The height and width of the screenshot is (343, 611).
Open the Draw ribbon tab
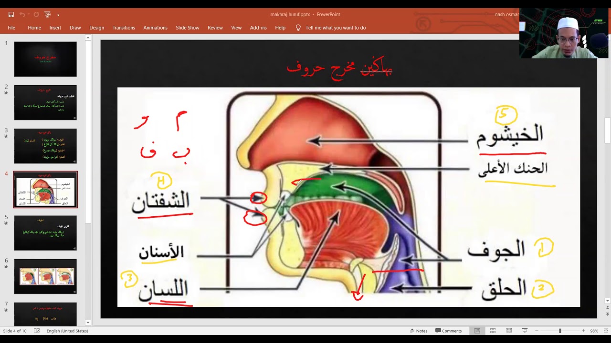coord(75,28)
